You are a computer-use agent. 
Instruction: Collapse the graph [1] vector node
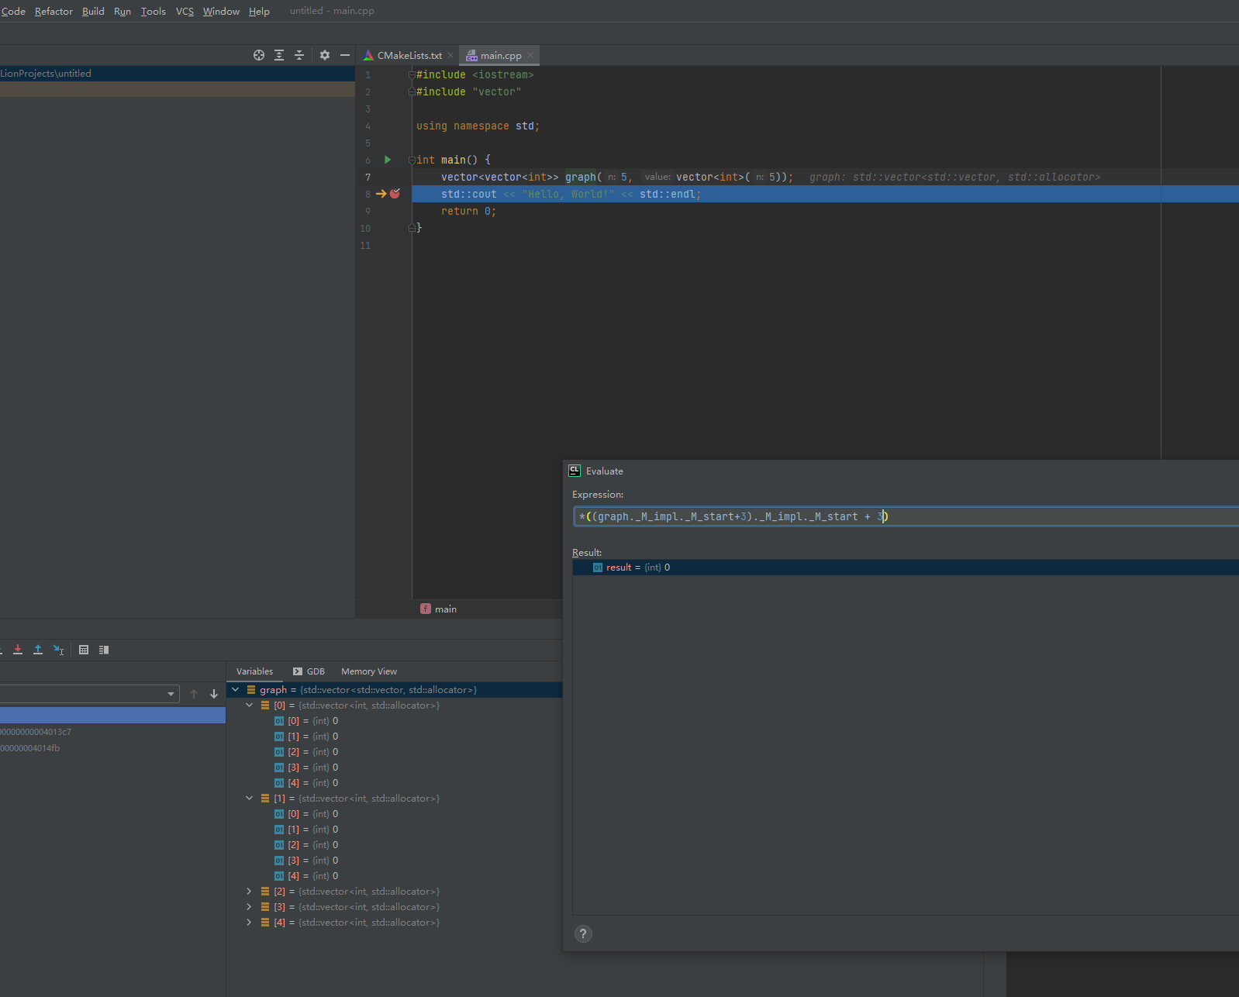pyautogui.click(x=250, y=798)
